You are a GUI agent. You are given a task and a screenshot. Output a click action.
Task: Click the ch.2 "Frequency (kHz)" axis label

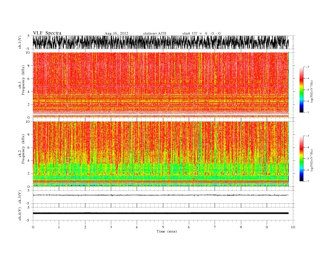23,149
